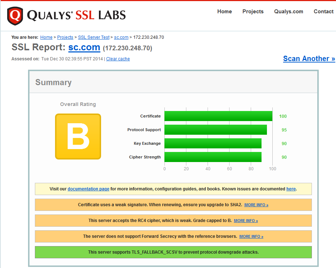The height and width of the screenshot is (268, 336).
Task: Follow the Projects breadcrumb link
Action: click(65, 37)
